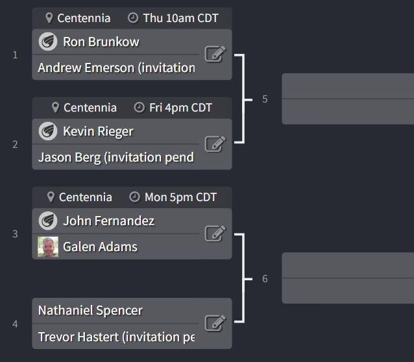Click the Thu 10am CDT schedule time
Screen dimensions: 414x362
tap(180, 18)
